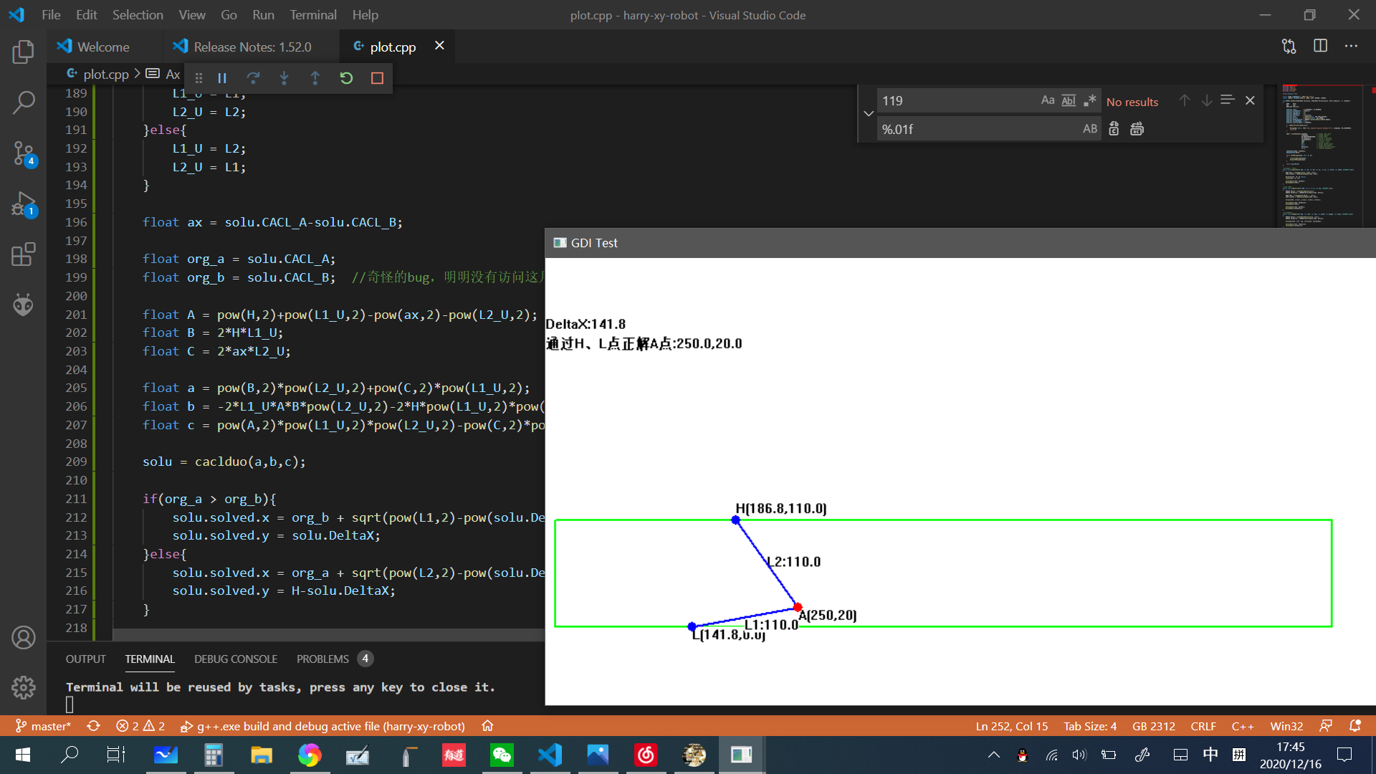Stop the debug session
The height and width of the screenshot is (774, 1376).
[x=377, y=78]
